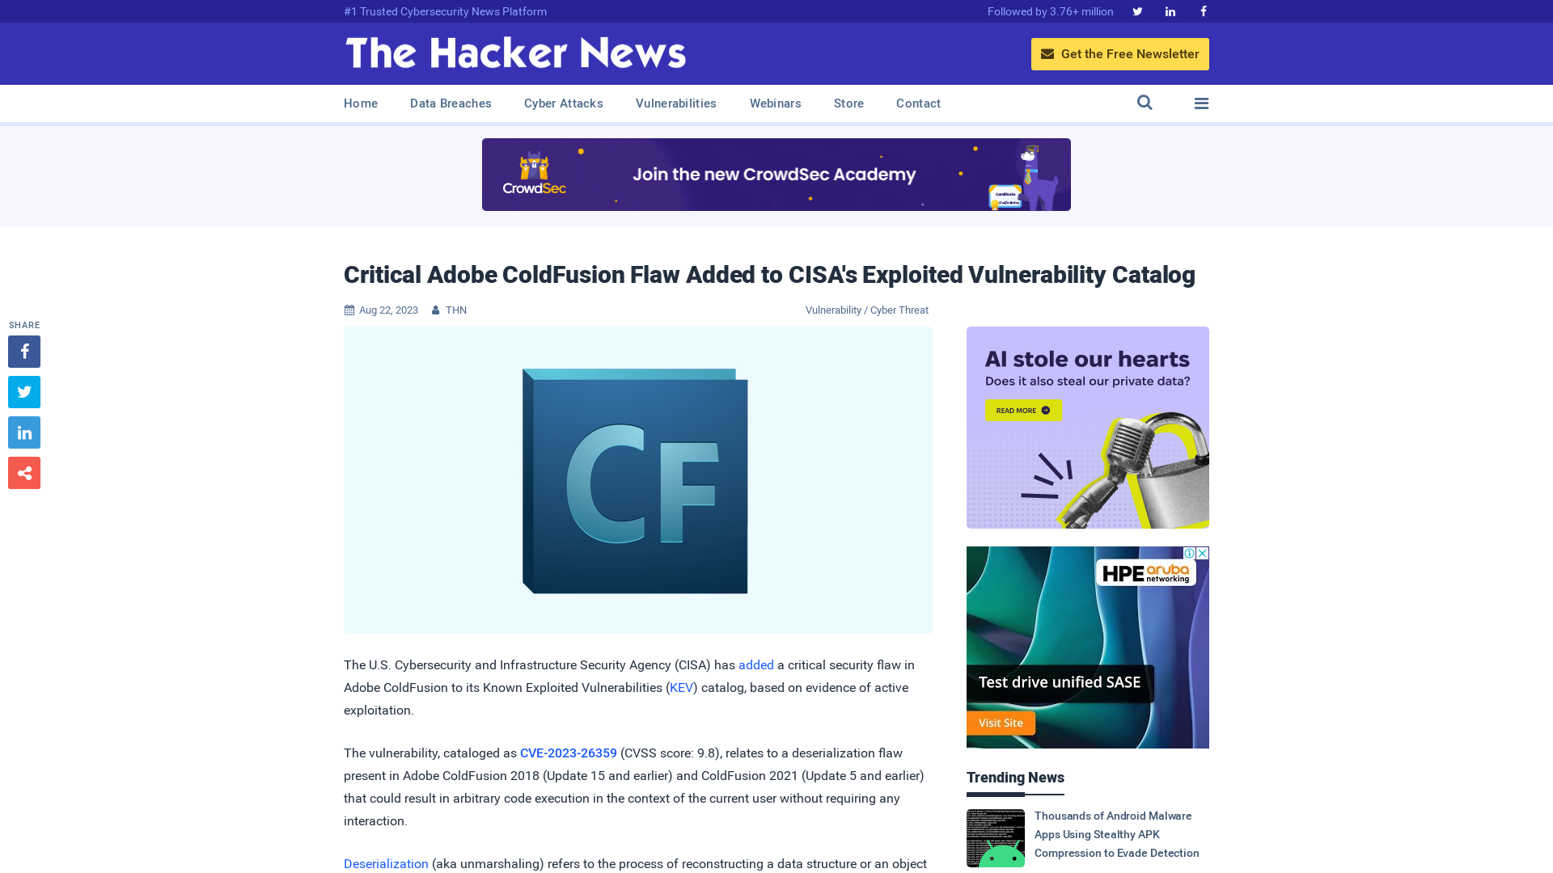This screenshot has width=1553, height=873.
Task: Open the Vulnerabilities menu tab
Action: pyautogui.click(x=675, y=103)
